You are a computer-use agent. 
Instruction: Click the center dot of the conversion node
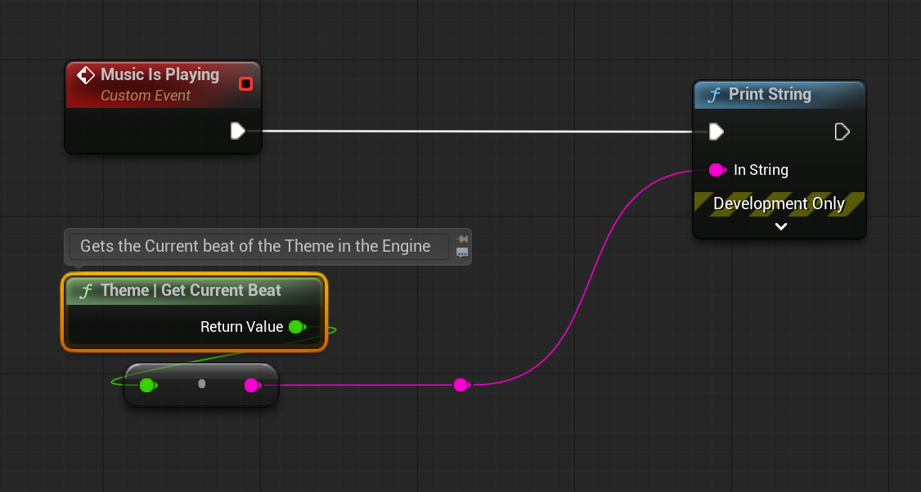(x=202, y=383)
